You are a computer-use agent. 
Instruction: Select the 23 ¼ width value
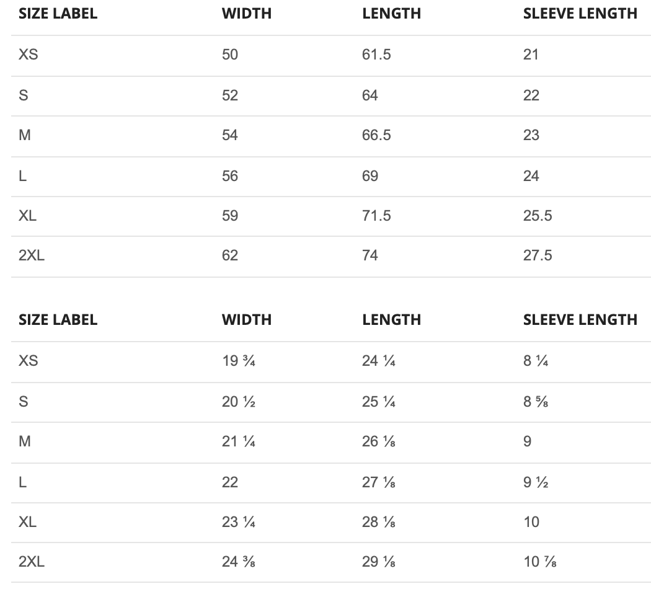(239, 522)
